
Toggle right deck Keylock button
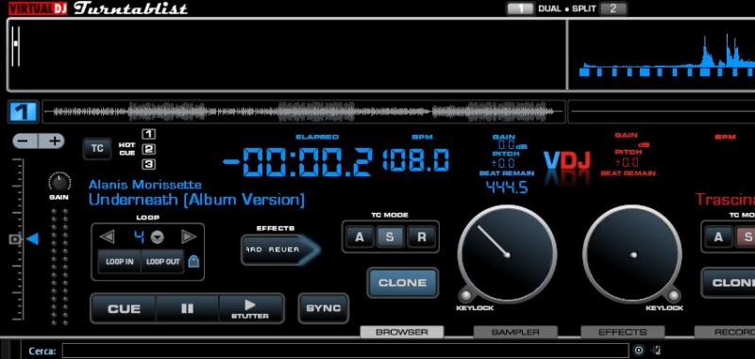[674, 295]
